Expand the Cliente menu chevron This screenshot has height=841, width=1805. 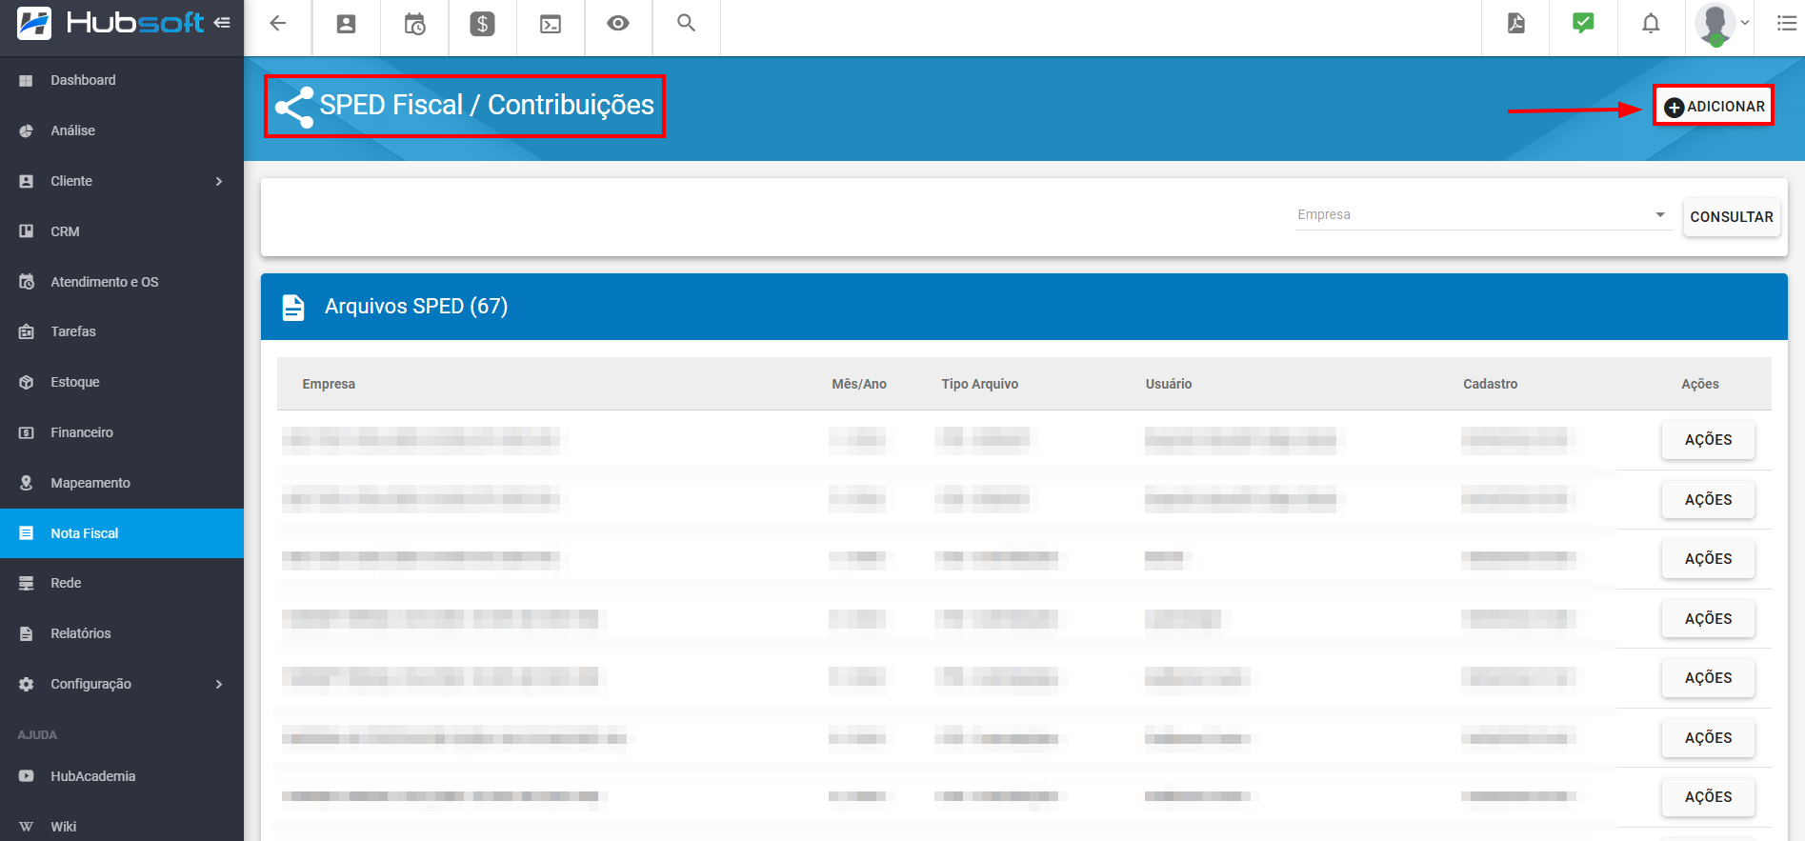(x=219, y=181)
